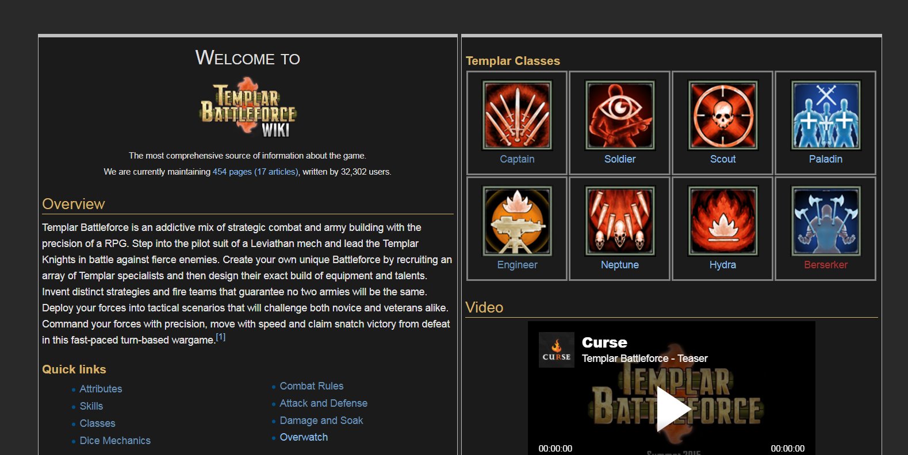This screenshot has height=455, width=908.
Task: Click the Video section heading
Action: (484, 307)
